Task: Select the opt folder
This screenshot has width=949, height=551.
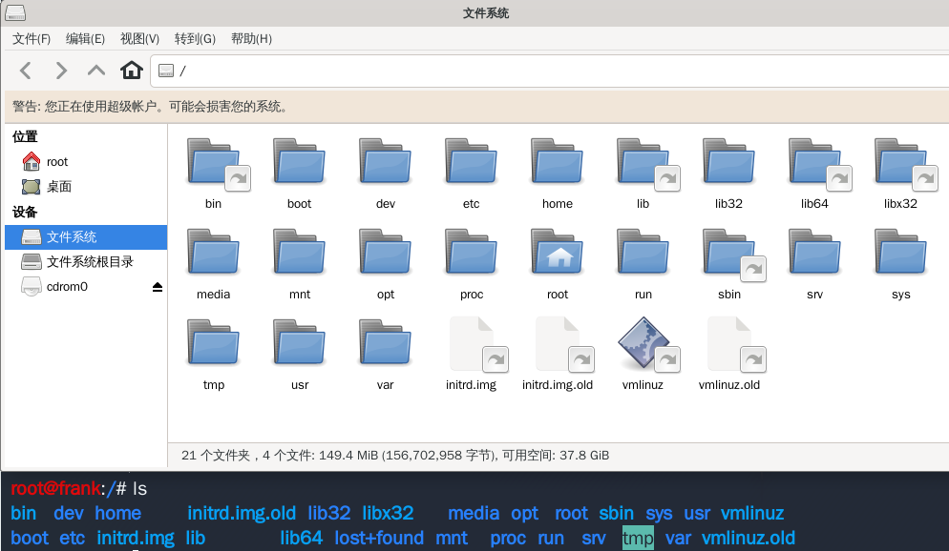Action: click(385, 265)
